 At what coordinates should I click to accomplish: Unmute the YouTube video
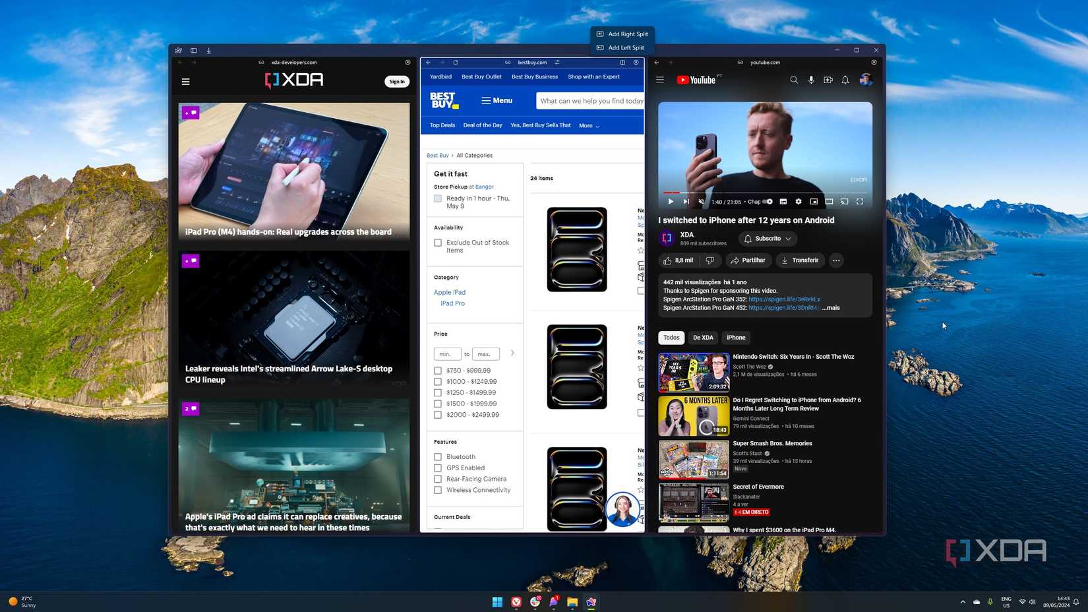click(702, 202)
